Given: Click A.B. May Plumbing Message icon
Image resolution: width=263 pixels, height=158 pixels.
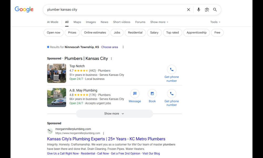Looking at the screenshot, I should pyautogui.click(x=135, y=94).
